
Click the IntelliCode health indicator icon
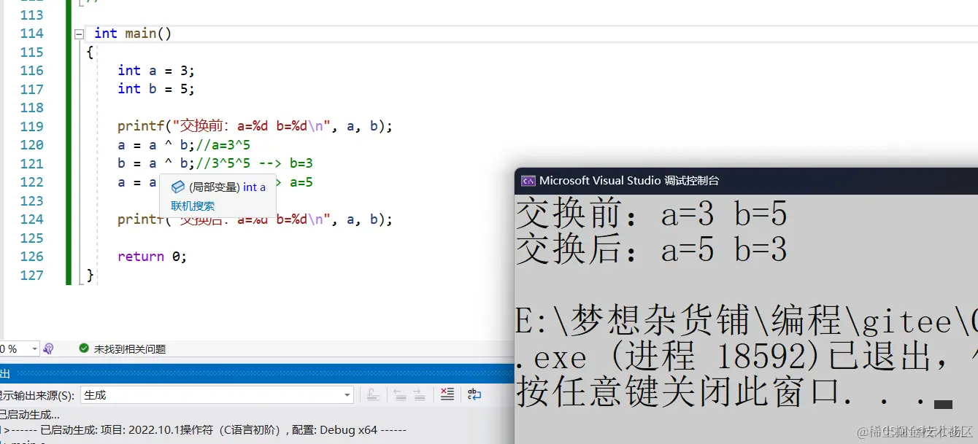pyautogui.click(x=48, y=349)
